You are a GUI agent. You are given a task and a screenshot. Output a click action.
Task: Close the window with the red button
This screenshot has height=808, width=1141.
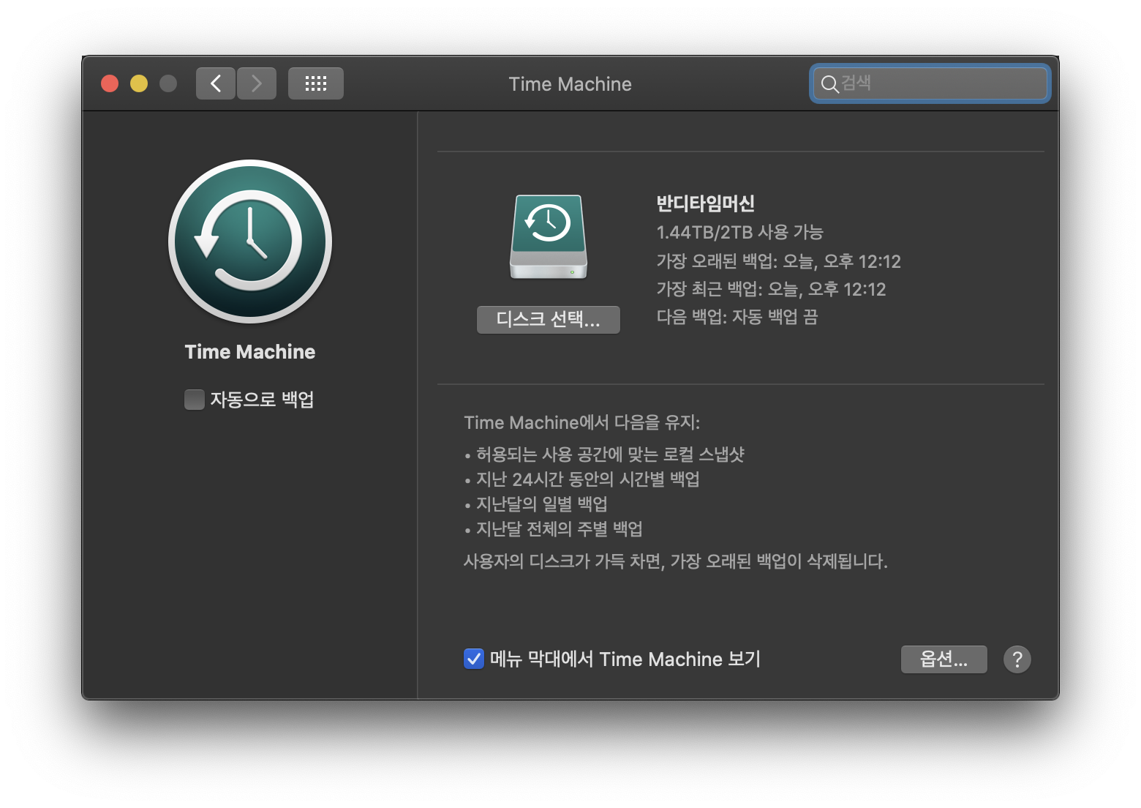pyautogui.click(x=110, y=83)
